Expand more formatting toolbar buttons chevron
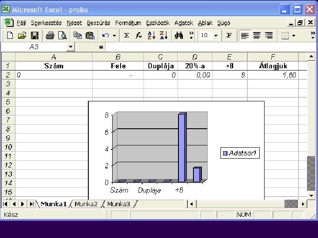The height and width of the screenshot is (238, 318). pyautogui.click(x=313, y=35)
